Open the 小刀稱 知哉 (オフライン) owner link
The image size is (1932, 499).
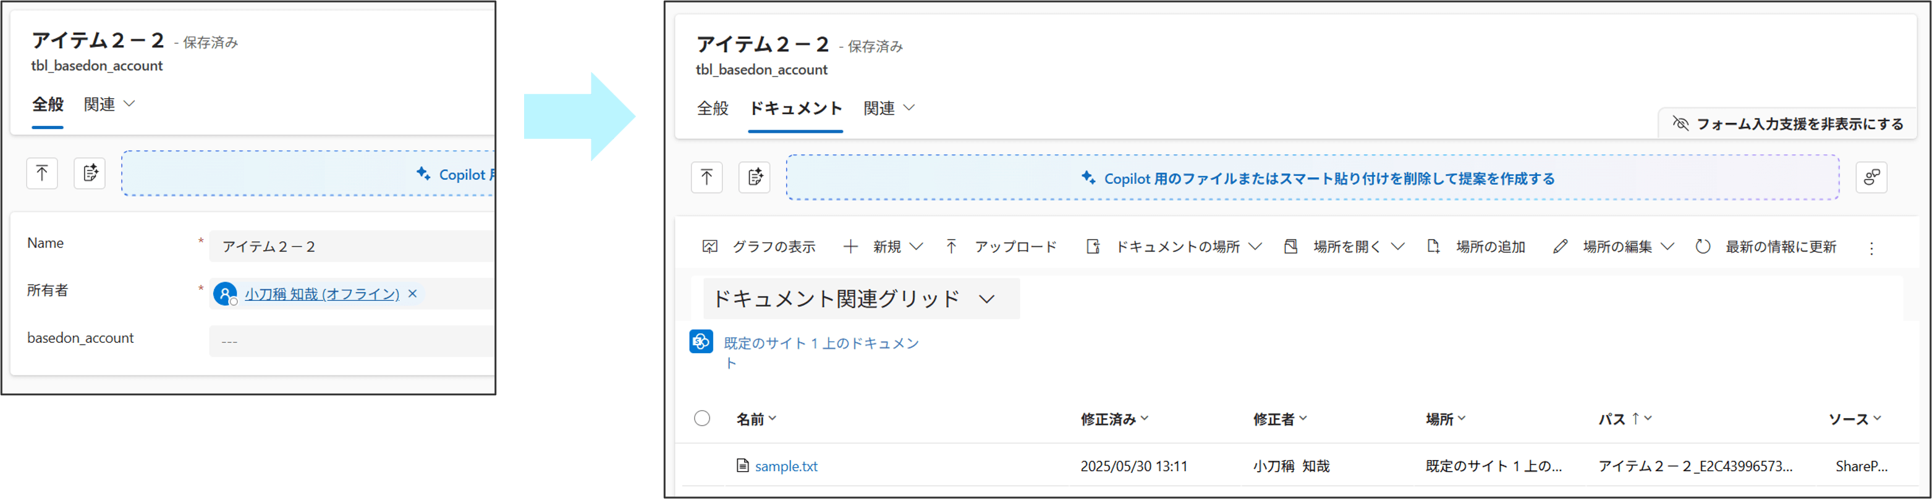322,294
